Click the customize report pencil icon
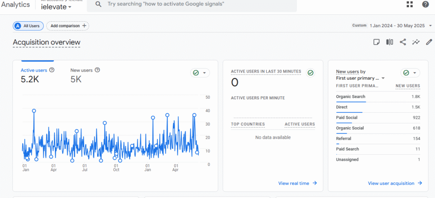The image size is (435, 198). (429, 42)
